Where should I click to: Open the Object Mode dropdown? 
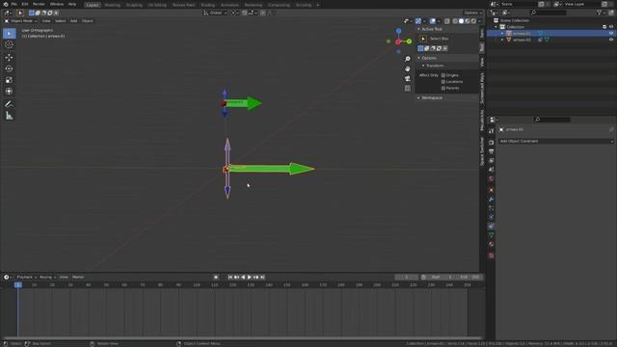coord(21,21)
